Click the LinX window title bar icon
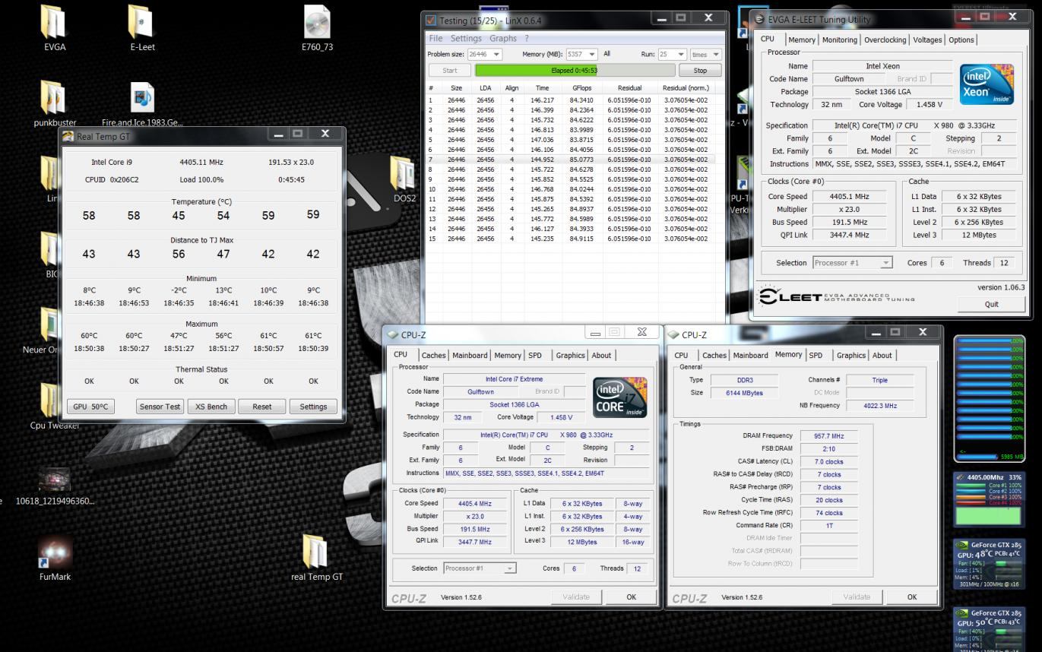Image resolution: width=1042 pixels, height=652 pixels. (431, 20)
